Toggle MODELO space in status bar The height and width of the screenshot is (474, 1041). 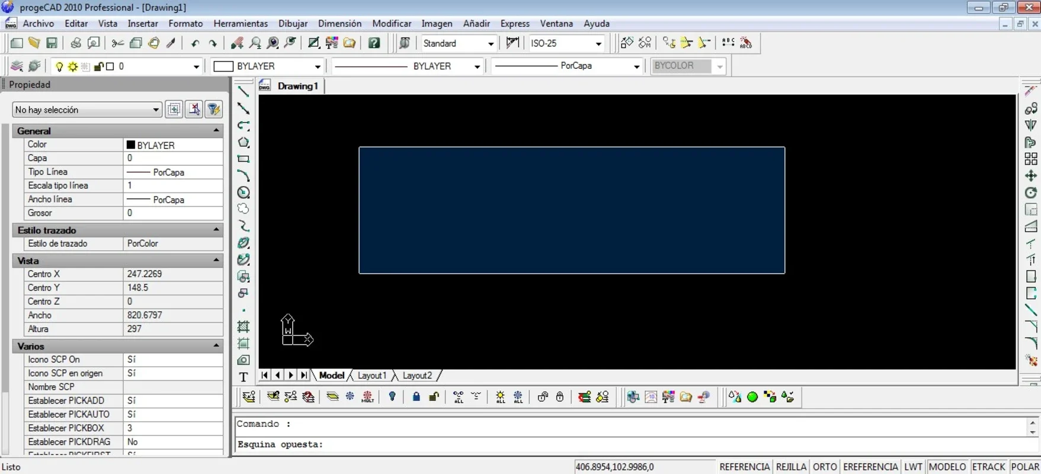point(947,467)
